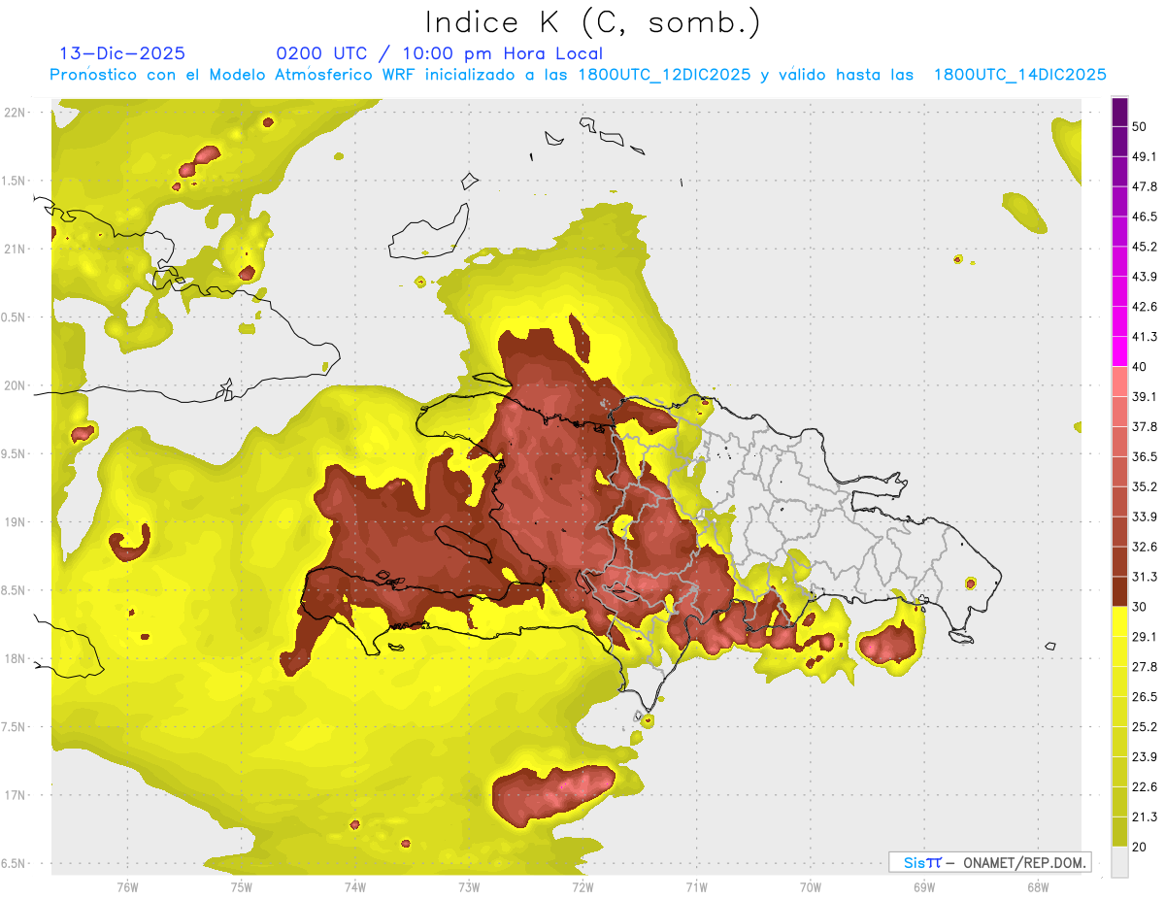Viewport: 1165px width, 900px height.
Task: Click the '0200 UTC / 10:00 pm Hora Local' time text
Action: 440,53
